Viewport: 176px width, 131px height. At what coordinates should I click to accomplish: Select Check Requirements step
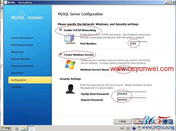(22, 66)
